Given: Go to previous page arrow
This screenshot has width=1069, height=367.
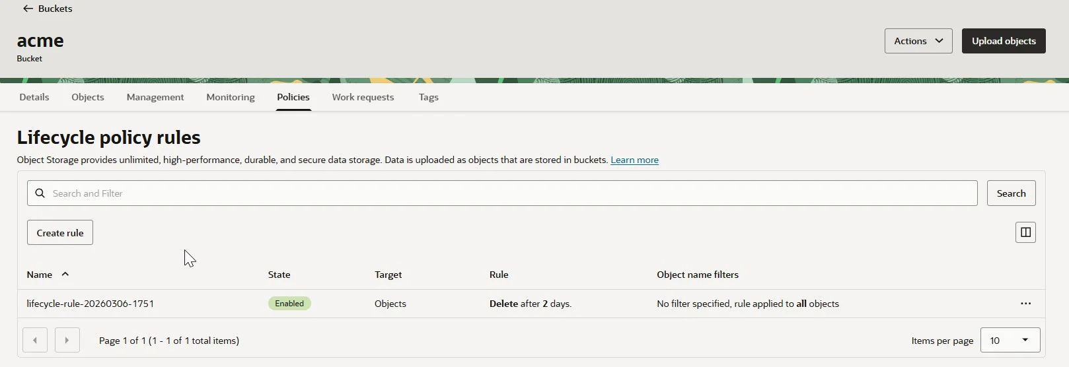Looking at the screenshot, I should 35,340.
